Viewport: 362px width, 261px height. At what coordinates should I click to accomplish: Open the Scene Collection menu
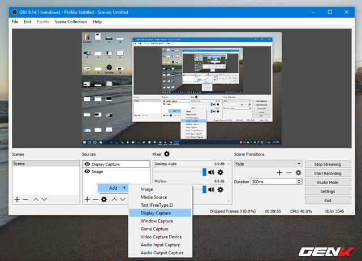click(71, 21)
